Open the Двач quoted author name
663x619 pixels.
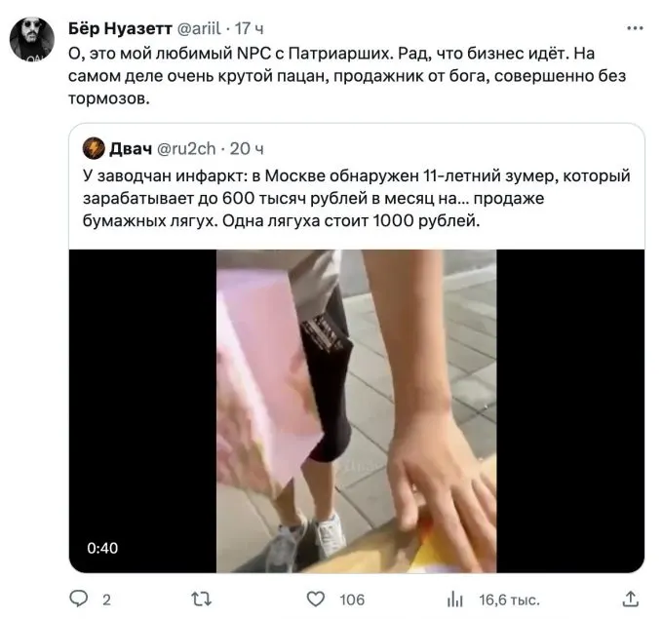(131, 149)
